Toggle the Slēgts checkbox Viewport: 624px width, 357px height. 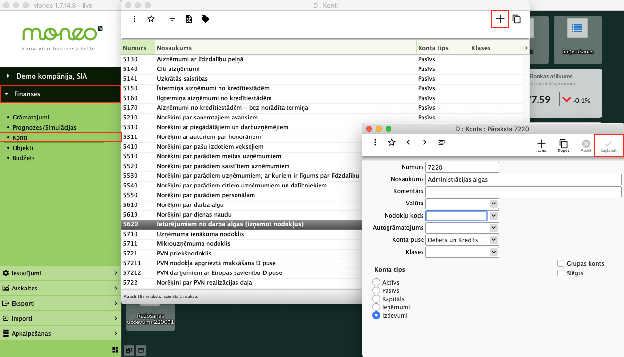pyautogui.click(x=561, y=273)
